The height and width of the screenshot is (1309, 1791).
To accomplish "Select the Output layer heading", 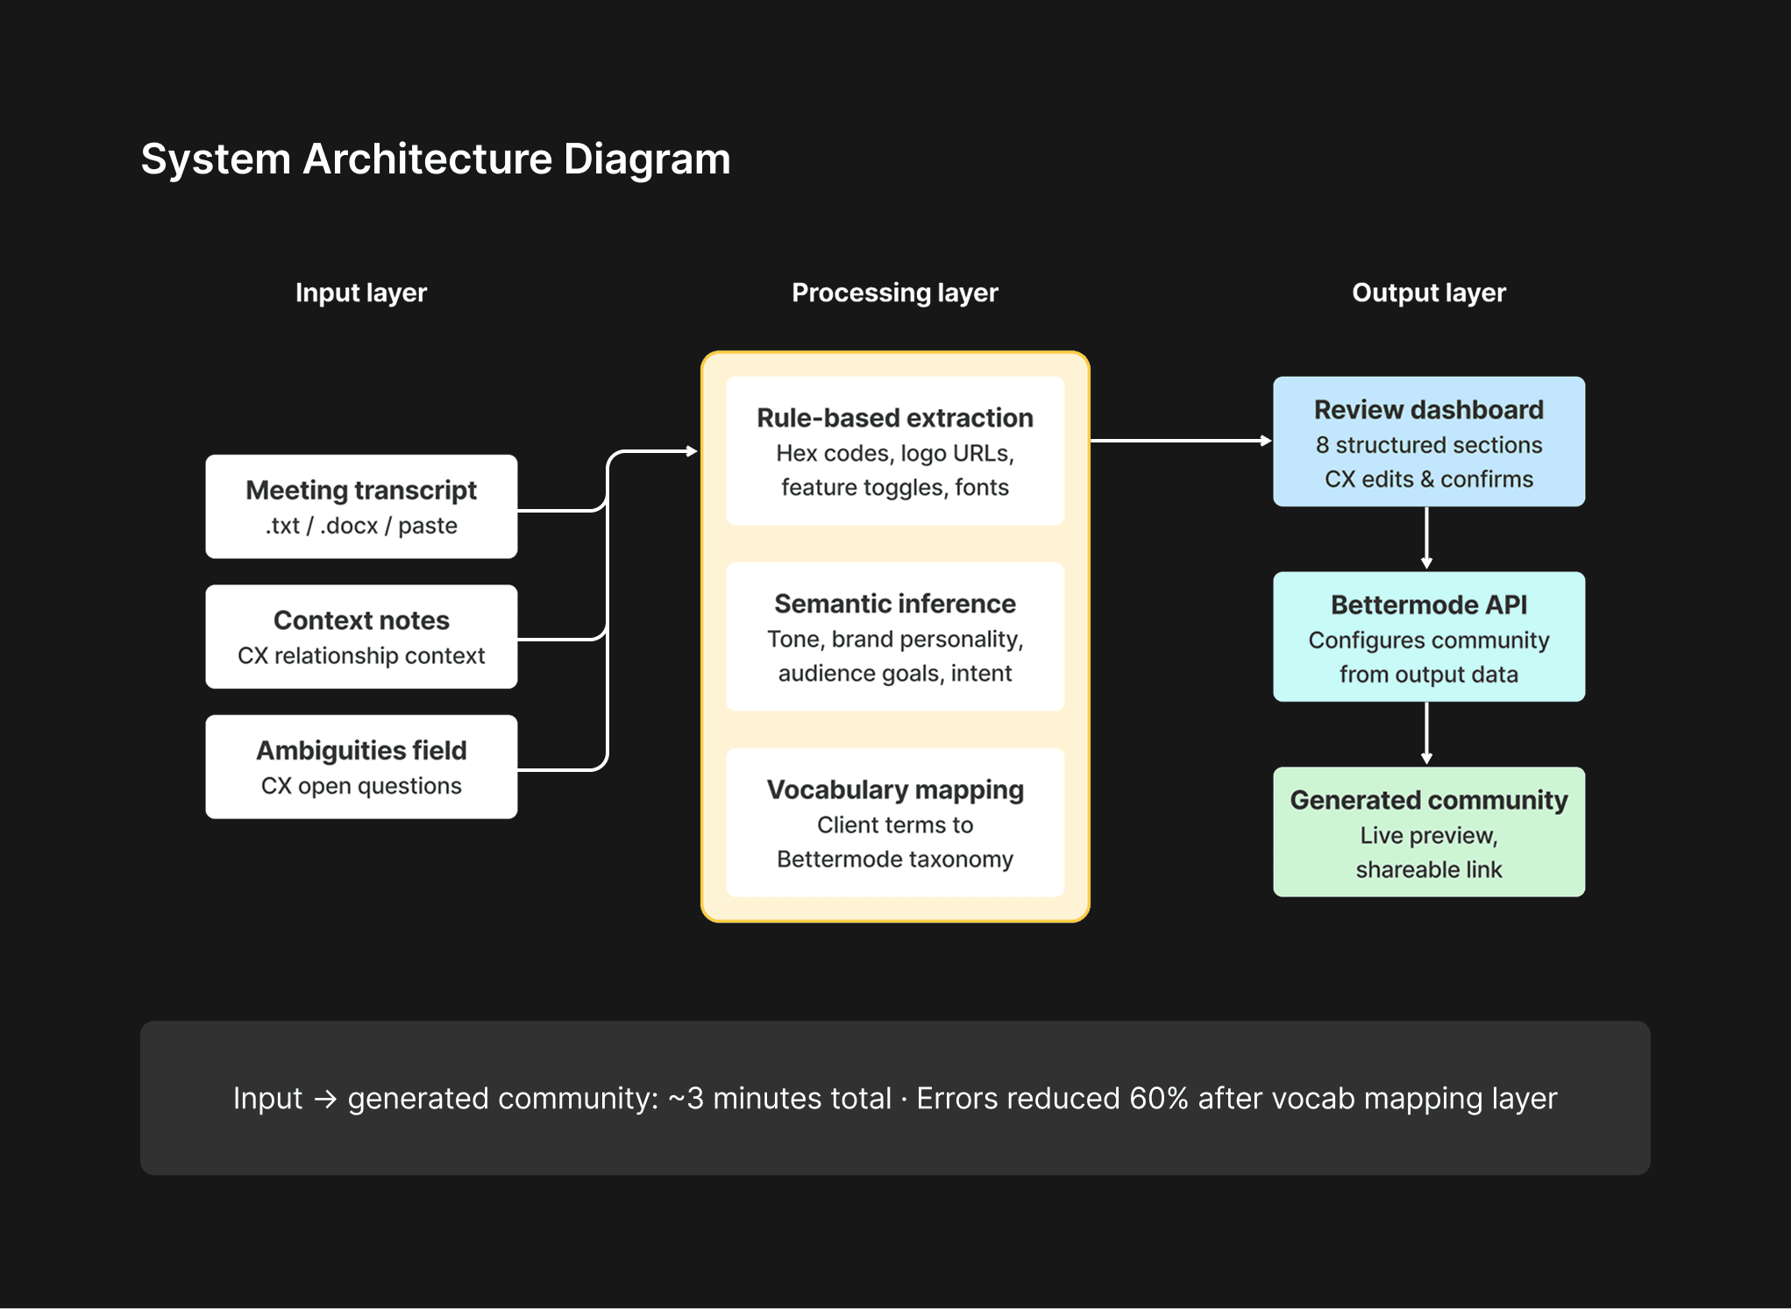I will click(x=1429, y=293).
